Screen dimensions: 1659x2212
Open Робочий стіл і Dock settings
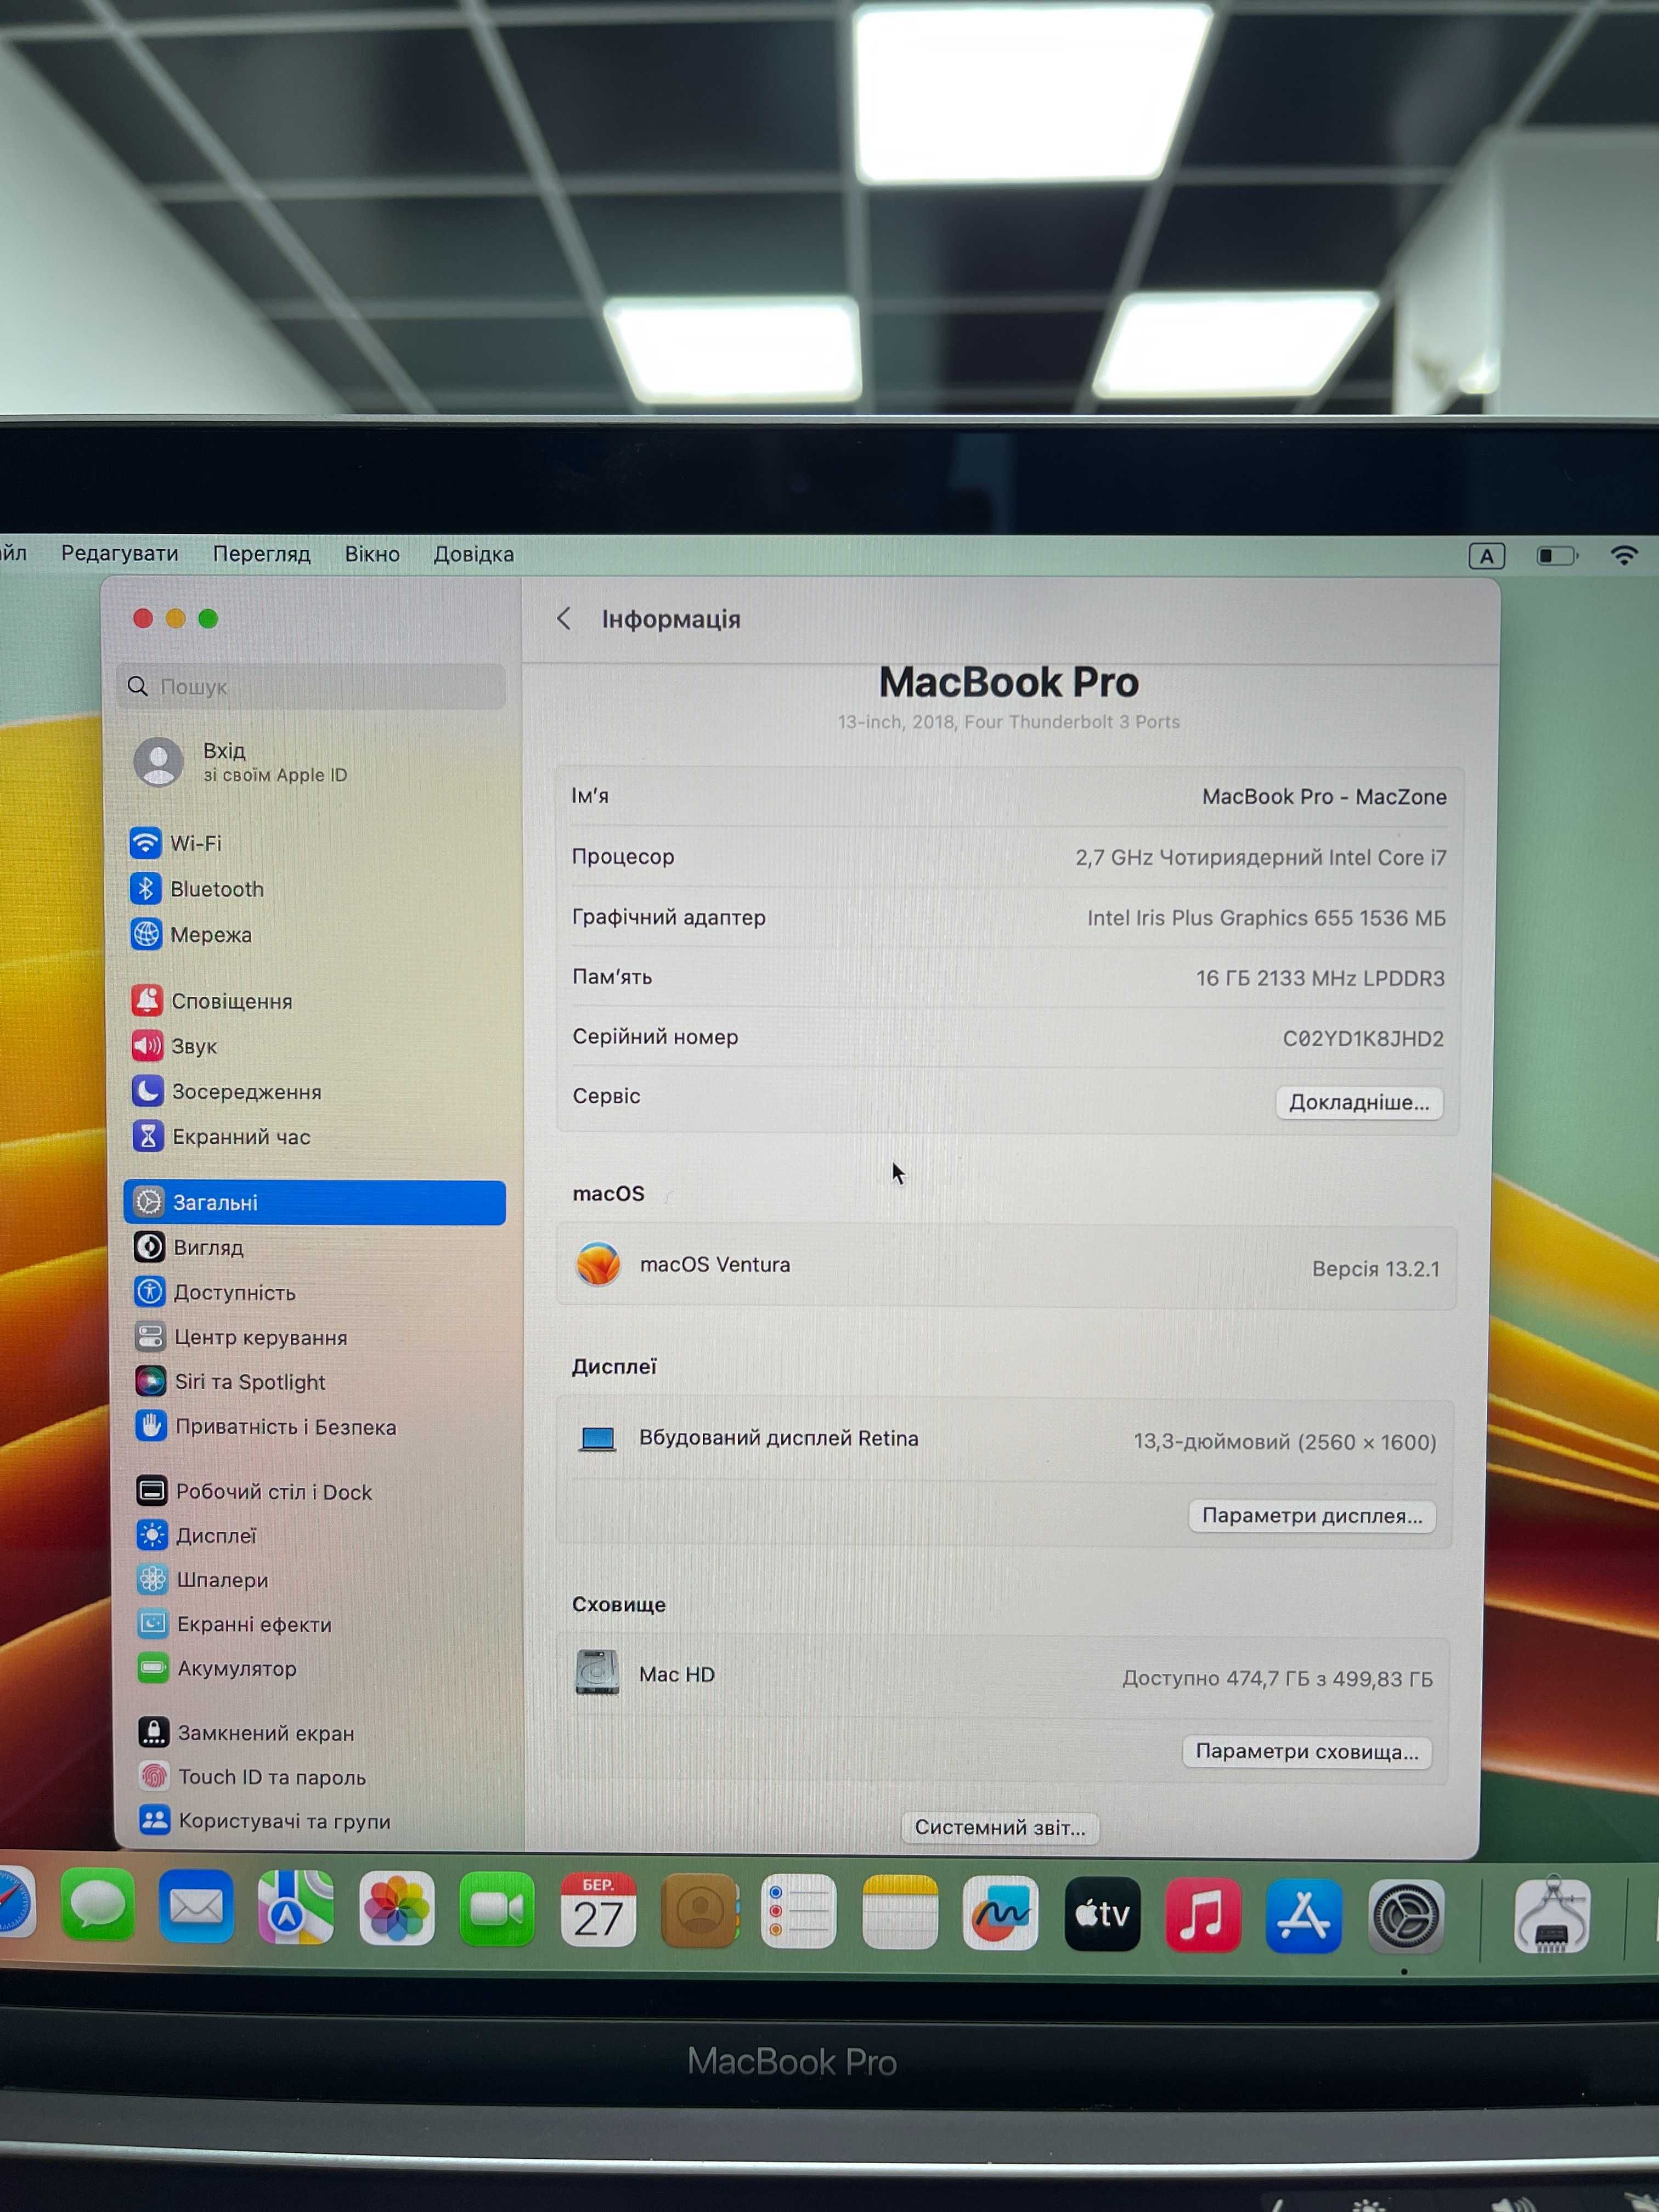(x=254, y=1491)
